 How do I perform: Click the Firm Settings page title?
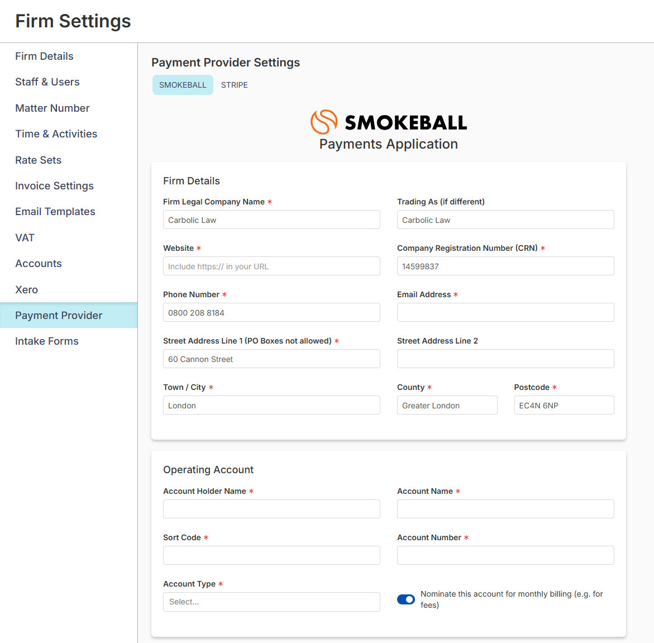pyautogui.click(x=73, y=21)
